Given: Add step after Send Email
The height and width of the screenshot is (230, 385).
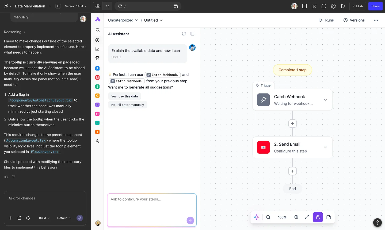Looking at the screenshot, I should [x=292, y=171].
